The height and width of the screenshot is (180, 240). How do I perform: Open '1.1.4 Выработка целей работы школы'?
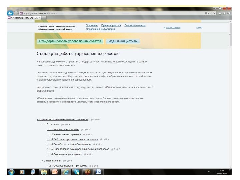(x=69, y=144)
